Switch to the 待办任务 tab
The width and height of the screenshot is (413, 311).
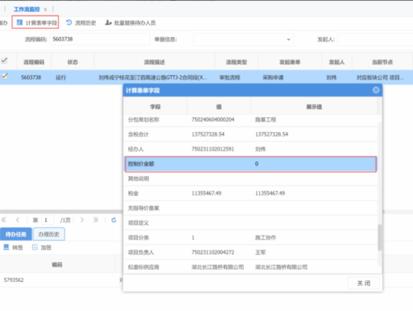tap(16, 234)
